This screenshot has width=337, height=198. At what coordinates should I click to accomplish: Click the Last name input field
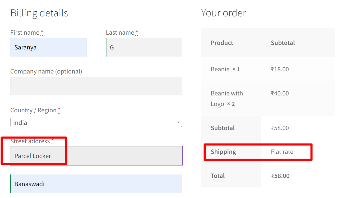144,47
